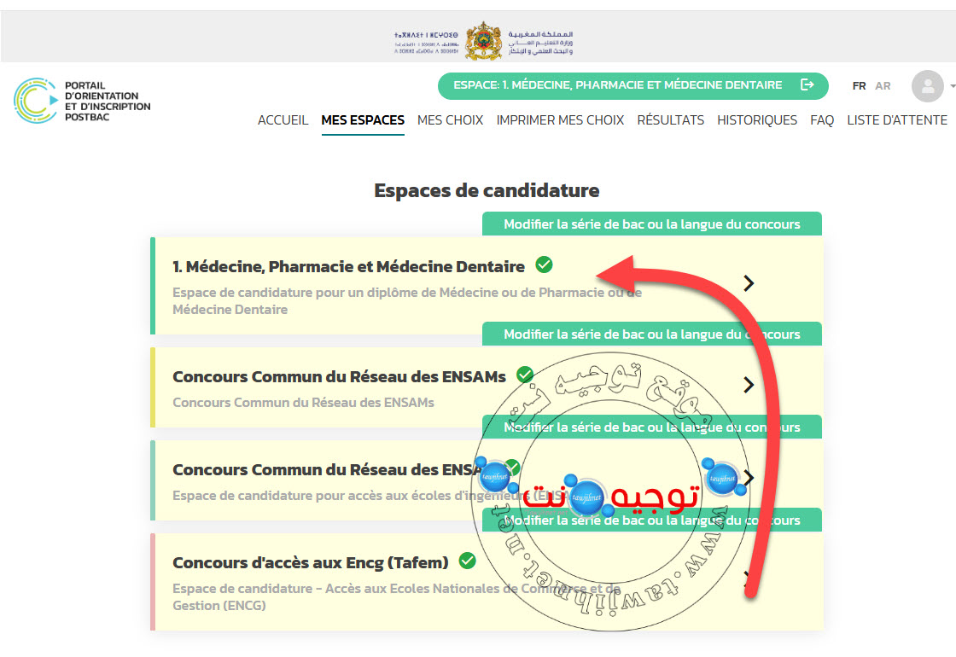
Task: Click the green checkmark beside Encg (Tafem) title
Action: click(x=468, y=560)
